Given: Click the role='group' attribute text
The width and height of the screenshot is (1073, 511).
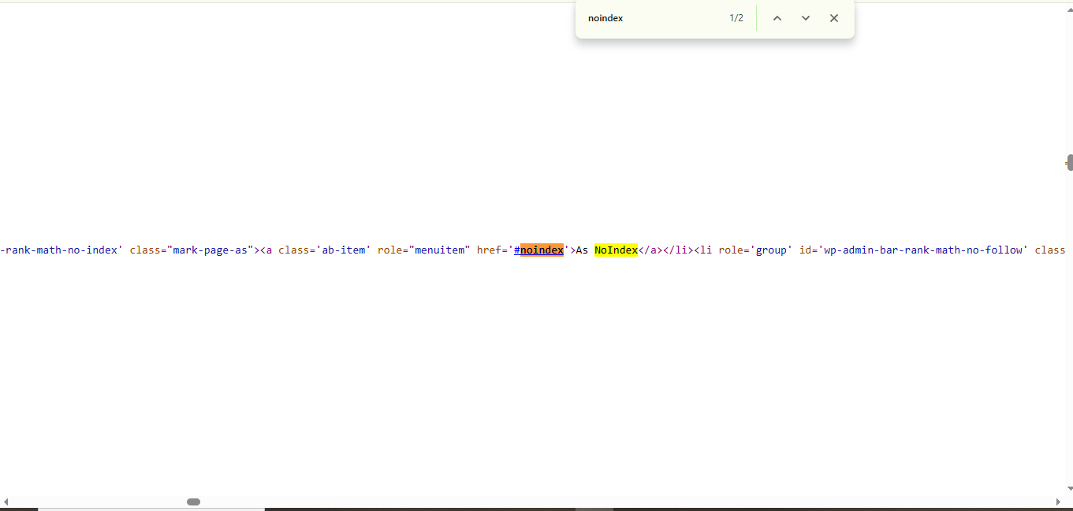Looking at the screenshot, I should tap(755, 250).
